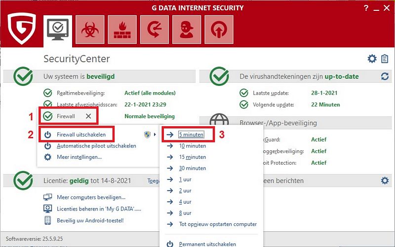Click the checkmark icon next to Laatste update
Image resolution: width=395 pixels, height=247 pixels.
(243, 93)
